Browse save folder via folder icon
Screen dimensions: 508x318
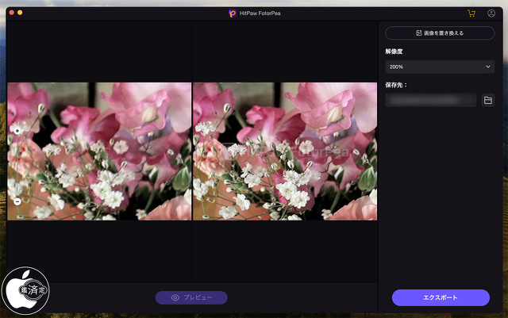click(x=488, y=100)
